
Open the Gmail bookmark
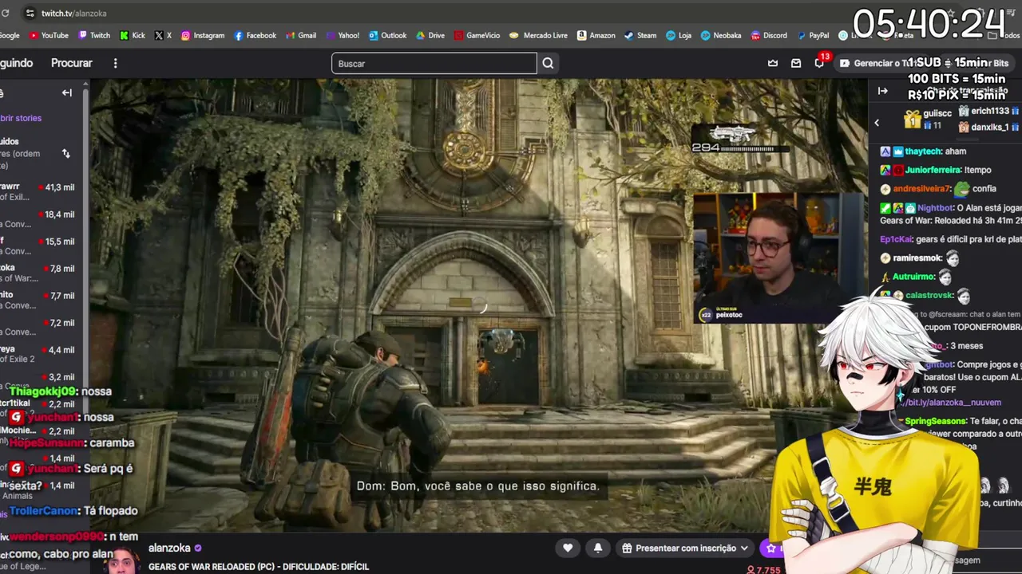[x=301, y=35]
